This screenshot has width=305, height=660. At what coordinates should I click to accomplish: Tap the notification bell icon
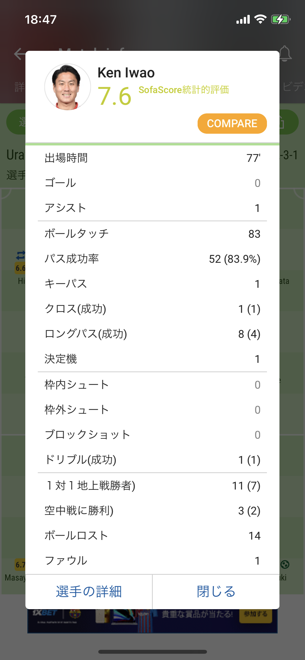[x=286, y=53]
